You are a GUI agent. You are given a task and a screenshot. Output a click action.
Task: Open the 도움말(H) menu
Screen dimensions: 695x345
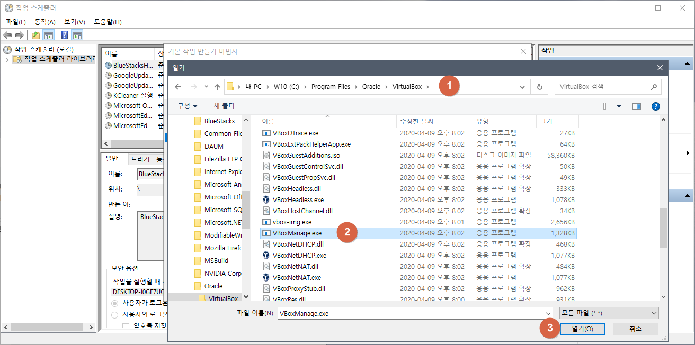[108, 22]
